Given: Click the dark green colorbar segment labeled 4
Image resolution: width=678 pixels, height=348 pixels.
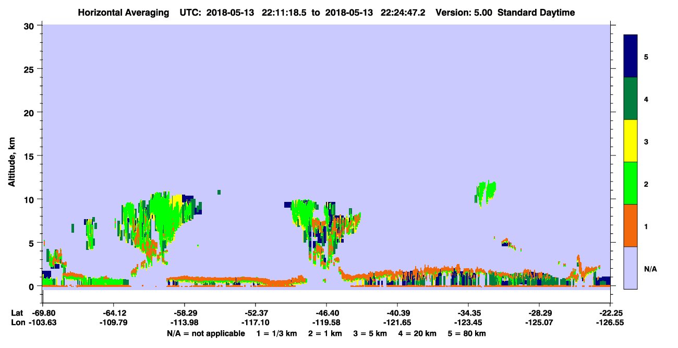Looking at the screenshot, I should point(631,99).
